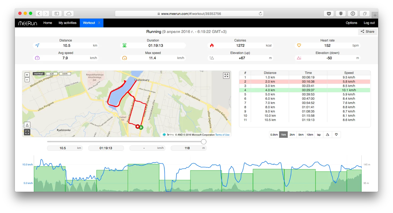The width and height of the screenshot is (393, 213).
Task: Select the lap split option
Action: (x=319, y=135)
